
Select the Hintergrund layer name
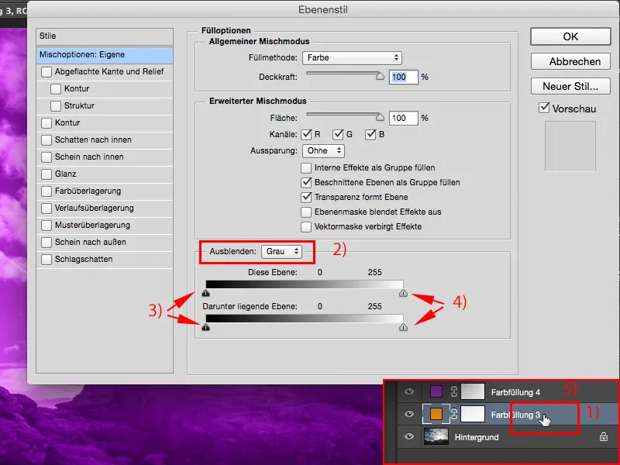477,437
